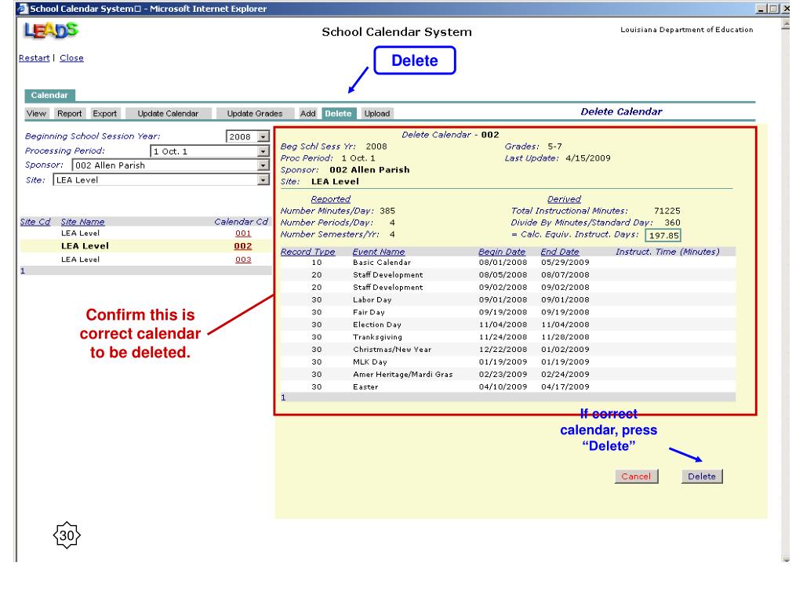Click the Derived heading link
The width and height of the screenshot is (803, 602).
564,199
